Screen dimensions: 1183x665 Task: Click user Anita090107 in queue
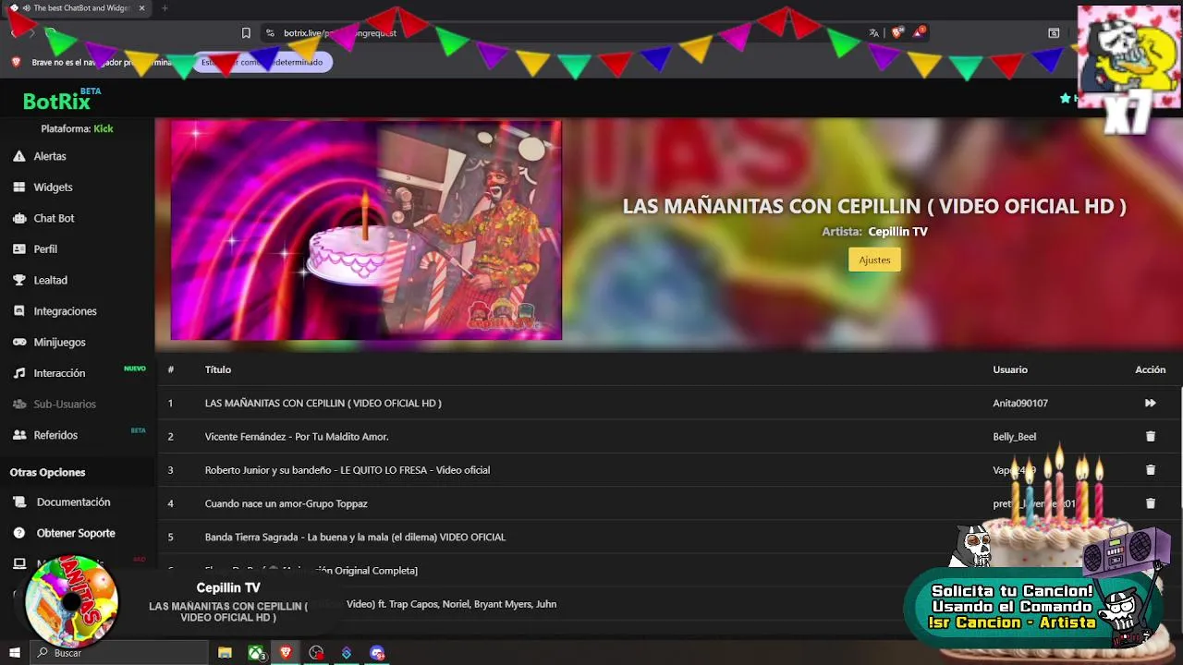1020,403
